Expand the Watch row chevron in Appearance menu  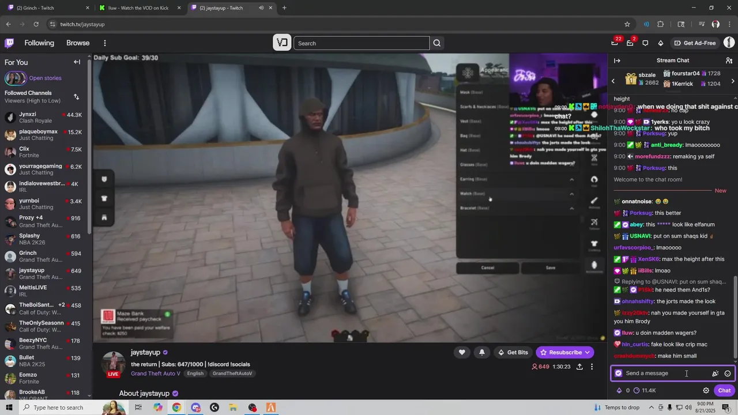point(571,194)
